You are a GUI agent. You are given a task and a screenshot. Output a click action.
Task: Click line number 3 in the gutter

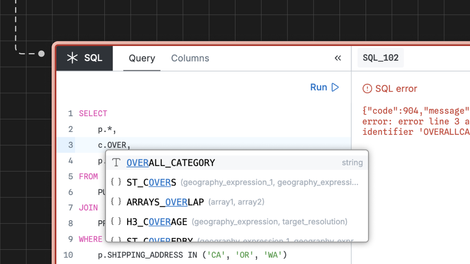click(71, 145)
